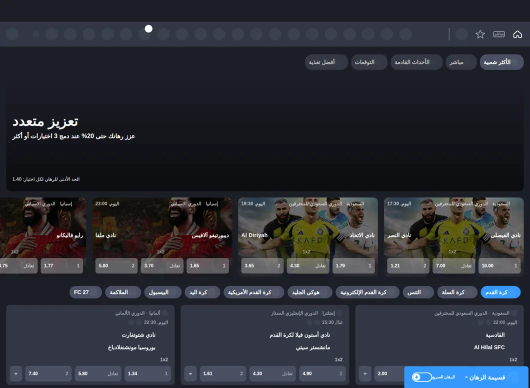This screenshot has width=530, height=388.
Task: Select the ice hockey 'هوكي الجليد' chip
Action: pos(310,292)
